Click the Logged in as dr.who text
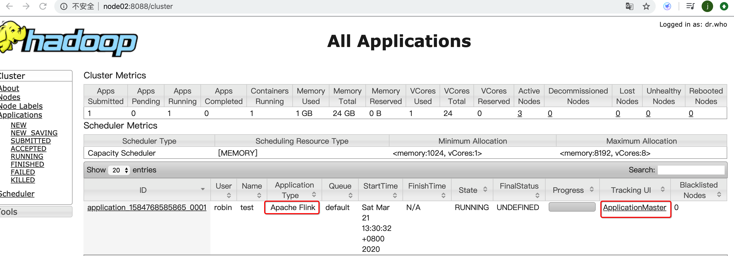This screenshot has width=734, height=256. point(693,25)
